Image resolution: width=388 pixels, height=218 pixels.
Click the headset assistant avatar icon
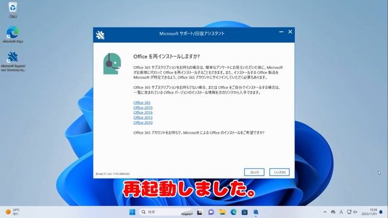(112, 64)
